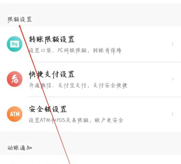Click the 限额设置 section header
Screen dimensions: 181x164
click(20, 20)
